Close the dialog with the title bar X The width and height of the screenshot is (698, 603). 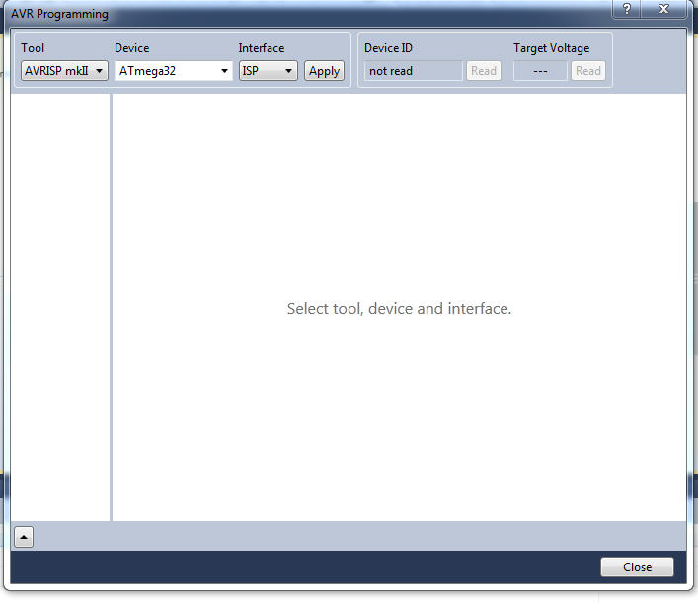point(663,9)
